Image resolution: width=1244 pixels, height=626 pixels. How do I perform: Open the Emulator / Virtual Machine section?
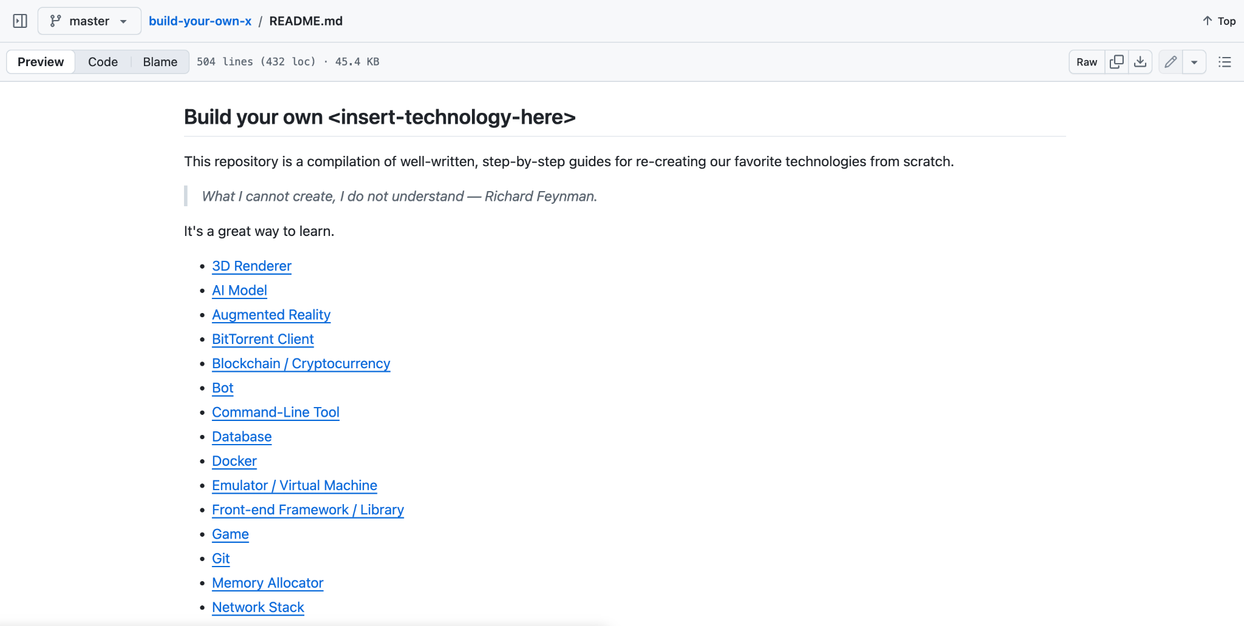[x=294, y=485]
